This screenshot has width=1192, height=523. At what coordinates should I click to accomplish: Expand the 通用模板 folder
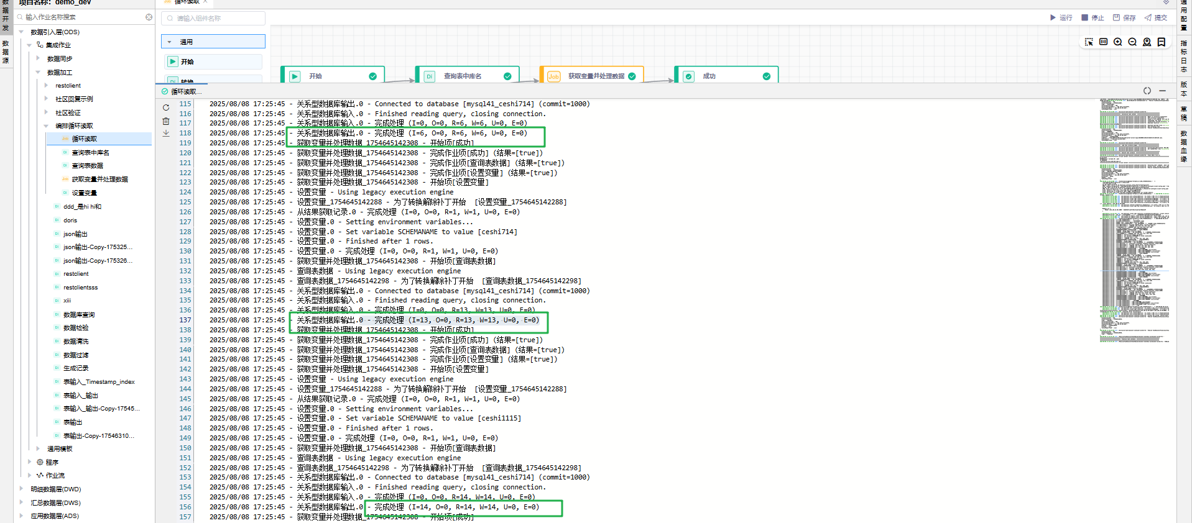(38, 448)
